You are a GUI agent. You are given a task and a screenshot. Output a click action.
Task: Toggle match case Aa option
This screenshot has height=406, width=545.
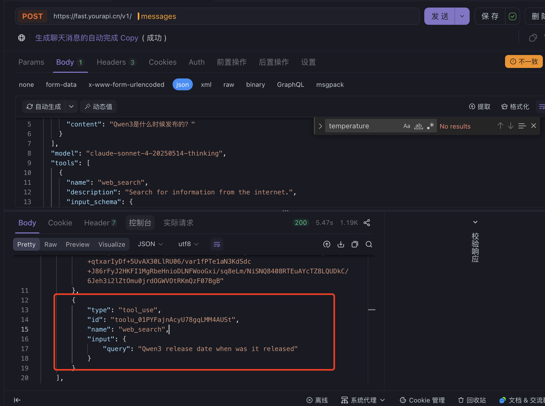(x=407, y=126)
